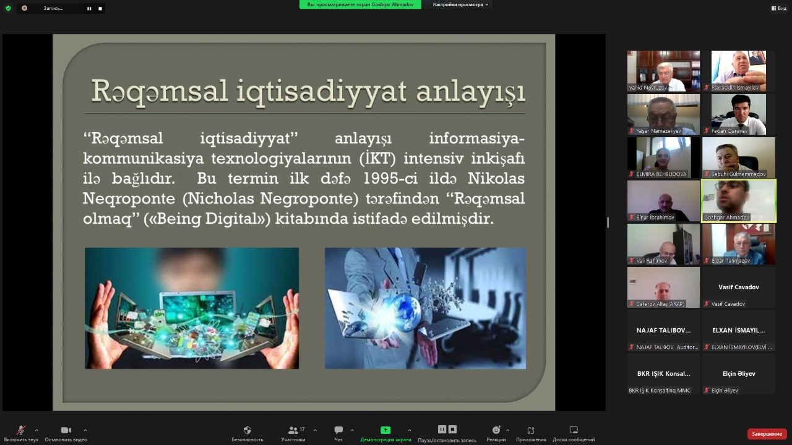Click the green Демонстрация экрана share icon

tap(385, 431)
